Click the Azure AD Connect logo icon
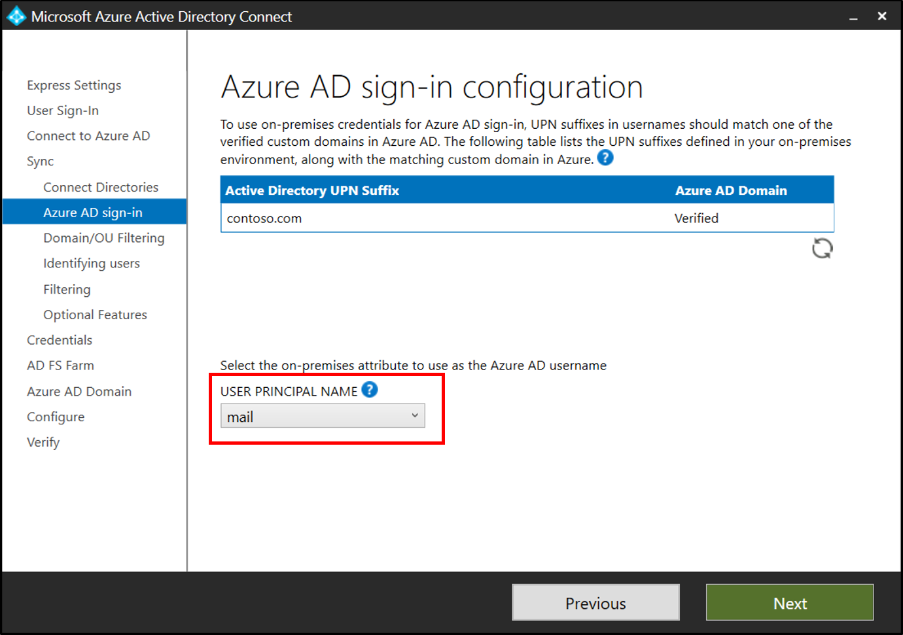Screen dimensions: 903x635 click(x=16, y=16)
